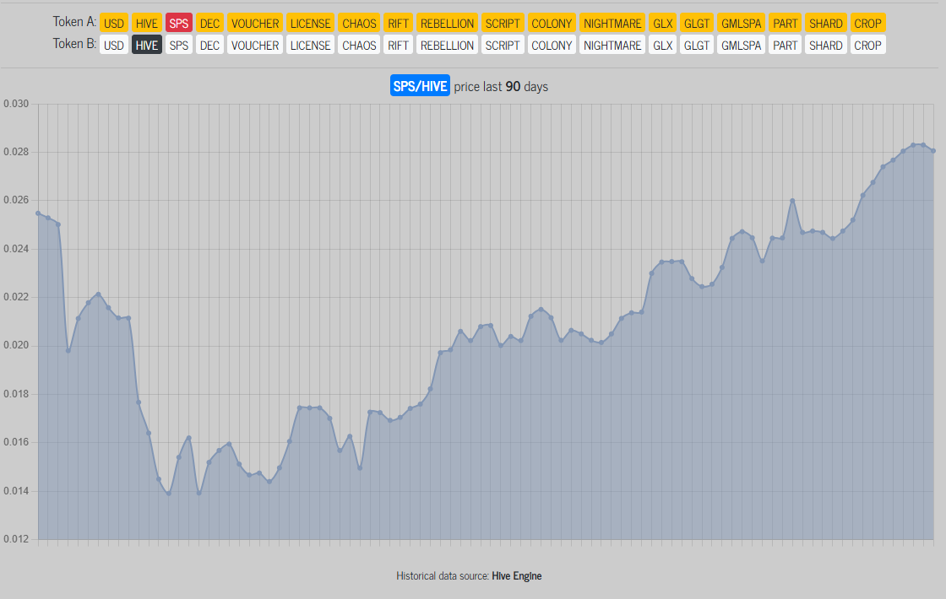Select LICENSE as Token B

(x=310, y=45)
